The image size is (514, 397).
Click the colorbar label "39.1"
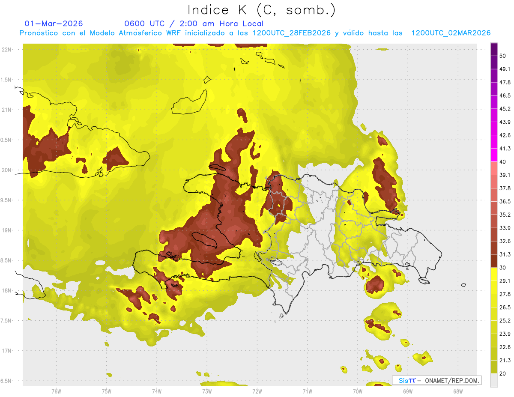(505, 175)
